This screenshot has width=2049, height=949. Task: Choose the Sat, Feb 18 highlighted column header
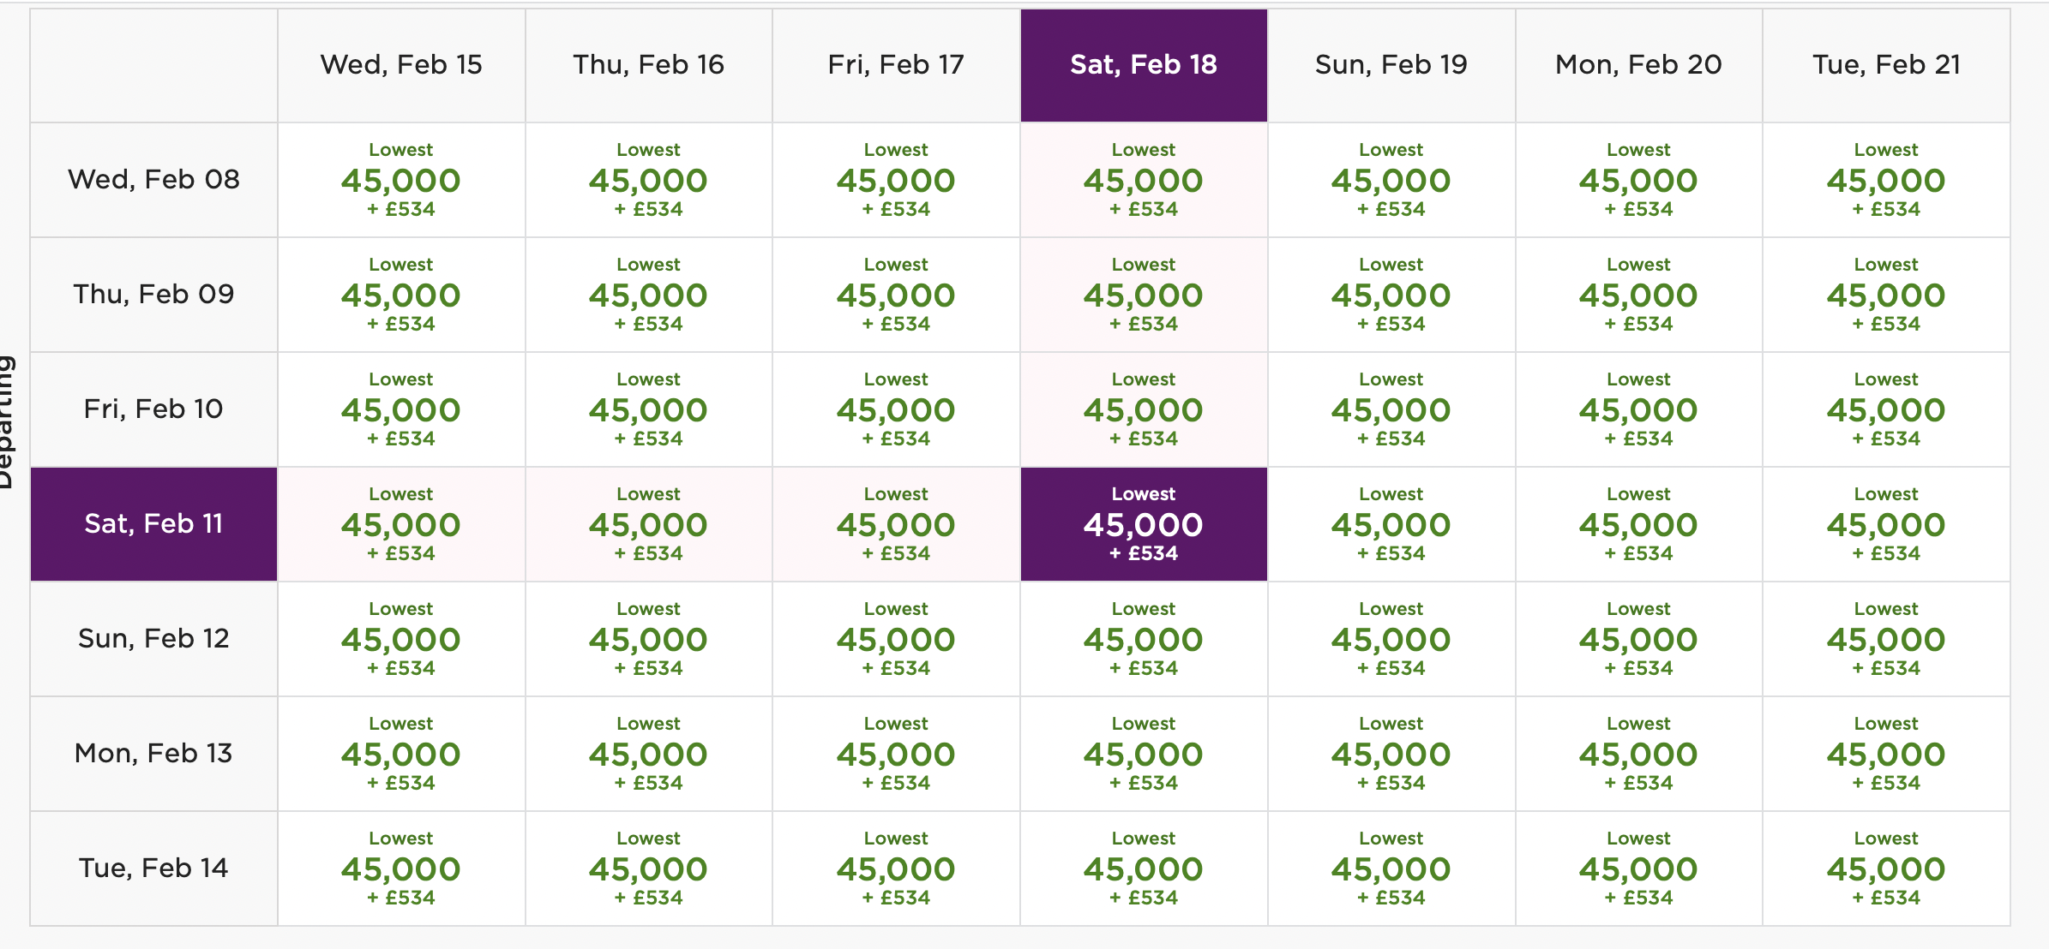click(1144, 65)
